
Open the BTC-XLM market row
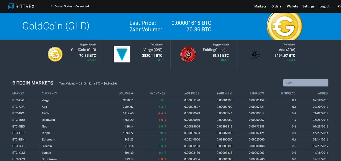click(170, 153)
